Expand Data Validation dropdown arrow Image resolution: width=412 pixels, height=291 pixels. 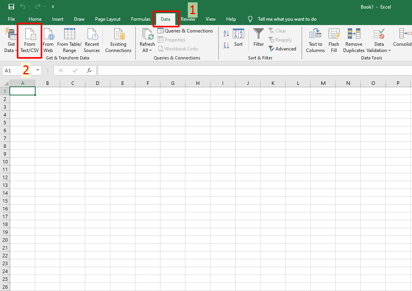[x=389, y=50]
